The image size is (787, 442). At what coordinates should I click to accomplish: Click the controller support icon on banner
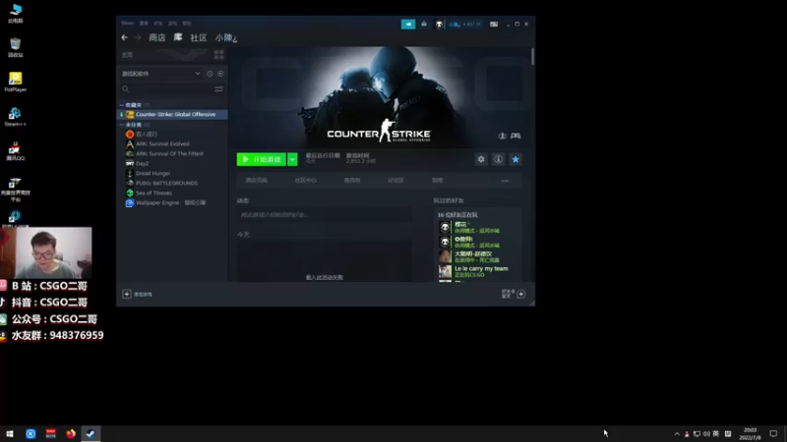[515, 136]
